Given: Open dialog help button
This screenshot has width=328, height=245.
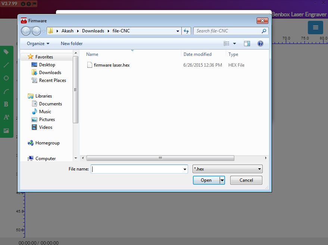Looking at the screenshot, I should (260, 44).
